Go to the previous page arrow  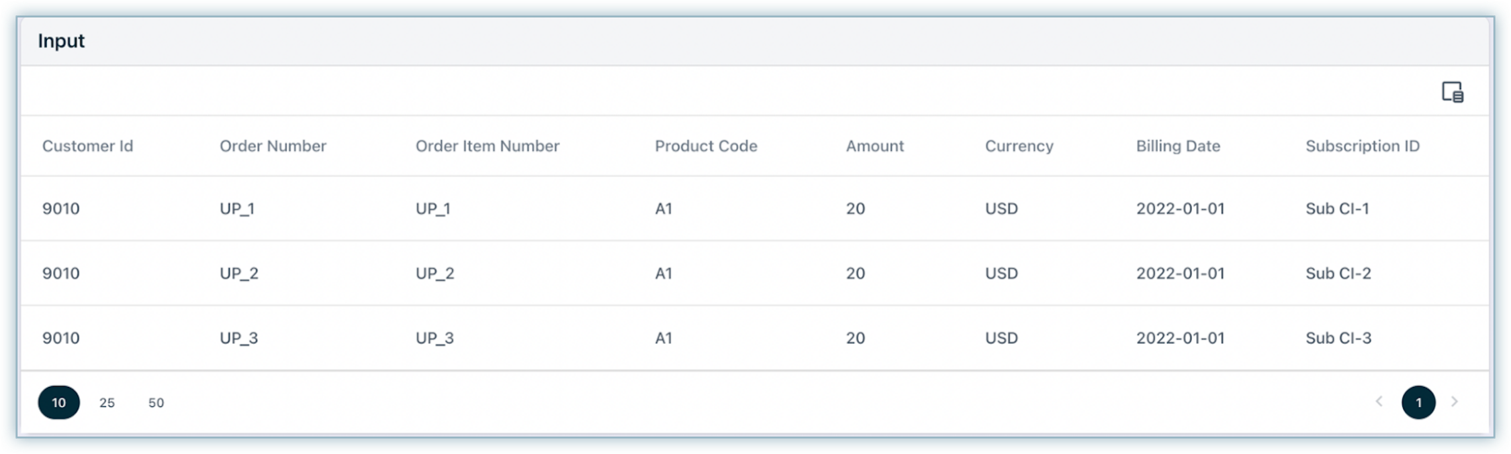(1379, 402)
